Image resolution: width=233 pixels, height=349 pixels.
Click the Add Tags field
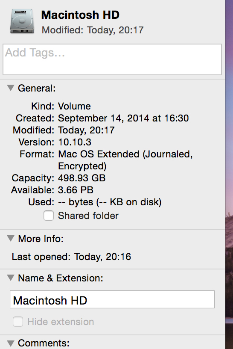pos(112,59)
